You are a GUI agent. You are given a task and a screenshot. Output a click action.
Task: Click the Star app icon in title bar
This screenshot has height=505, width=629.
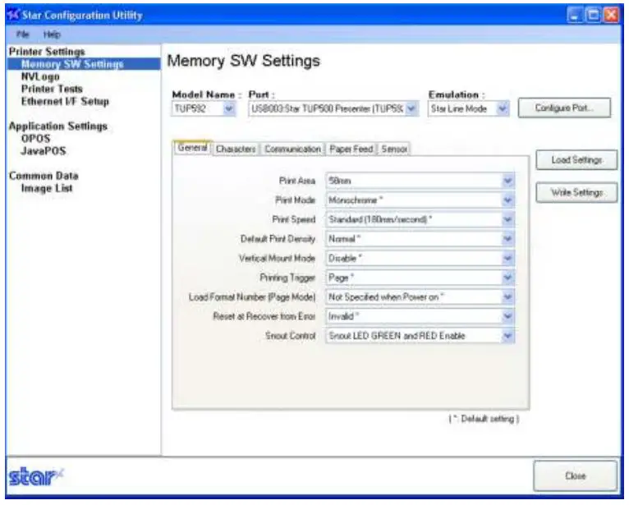(13, 15)
